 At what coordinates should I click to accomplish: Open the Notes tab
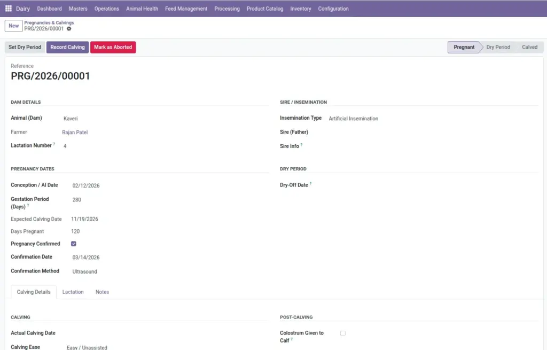click(102, 292)
